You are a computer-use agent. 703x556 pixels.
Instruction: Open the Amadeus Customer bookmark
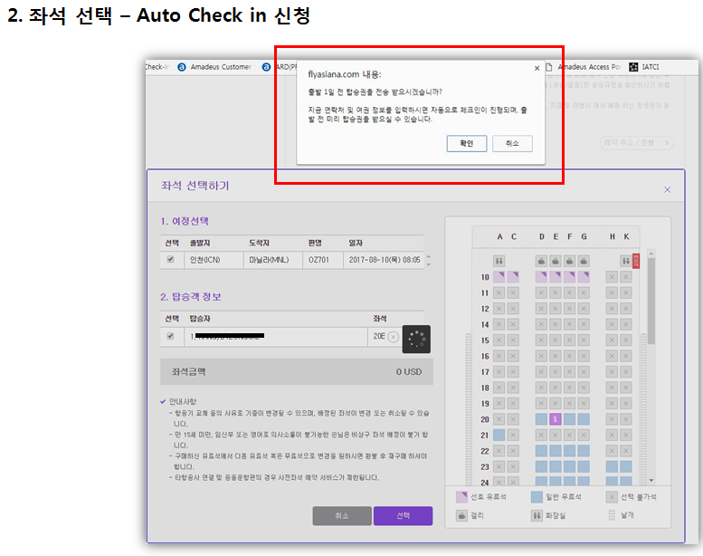point(217,67)
